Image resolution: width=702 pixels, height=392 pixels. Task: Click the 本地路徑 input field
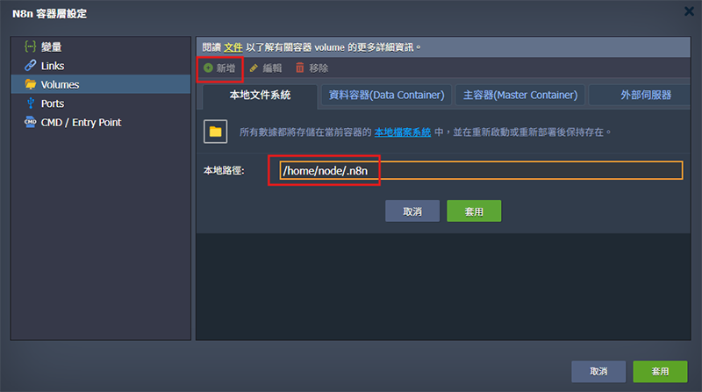click(481, 170)
